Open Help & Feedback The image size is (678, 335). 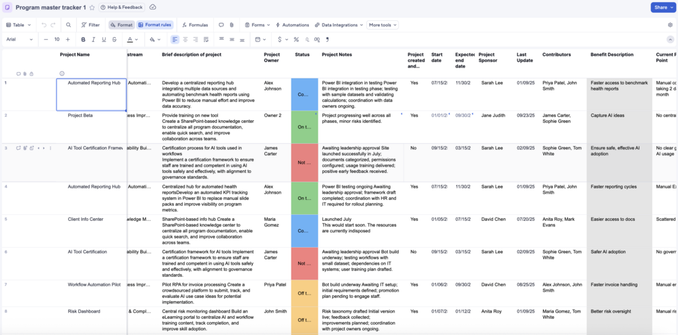coord(122,7)
